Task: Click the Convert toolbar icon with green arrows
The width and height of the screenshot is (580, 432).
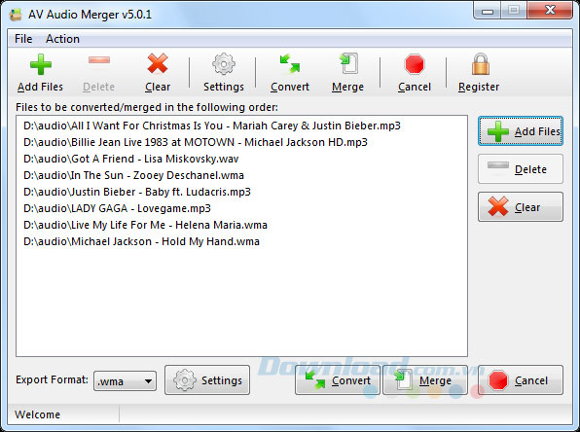Action: (290, 63)
